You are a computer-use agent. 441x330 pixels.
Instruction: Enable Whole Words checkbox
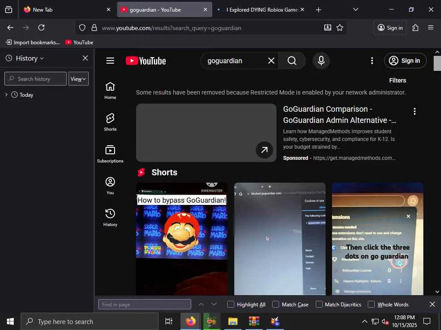click(371, 305)
